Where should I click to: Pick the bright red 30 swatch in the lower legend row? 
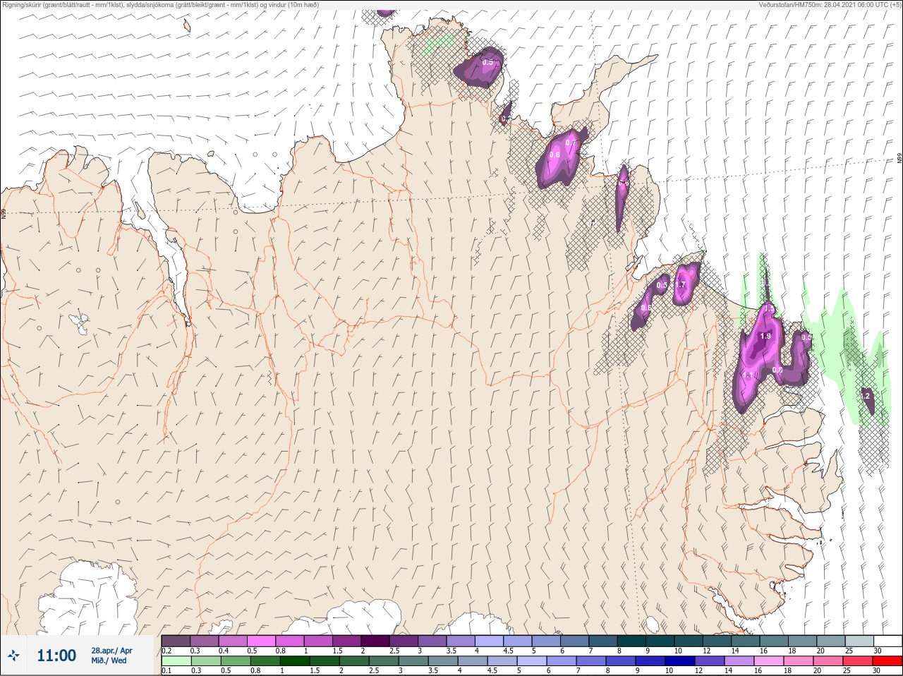point(887,661)
